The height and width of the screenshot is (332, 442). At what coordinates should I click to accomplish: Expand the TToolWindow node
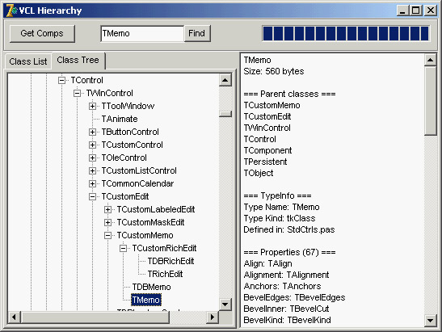coord(92,107)
